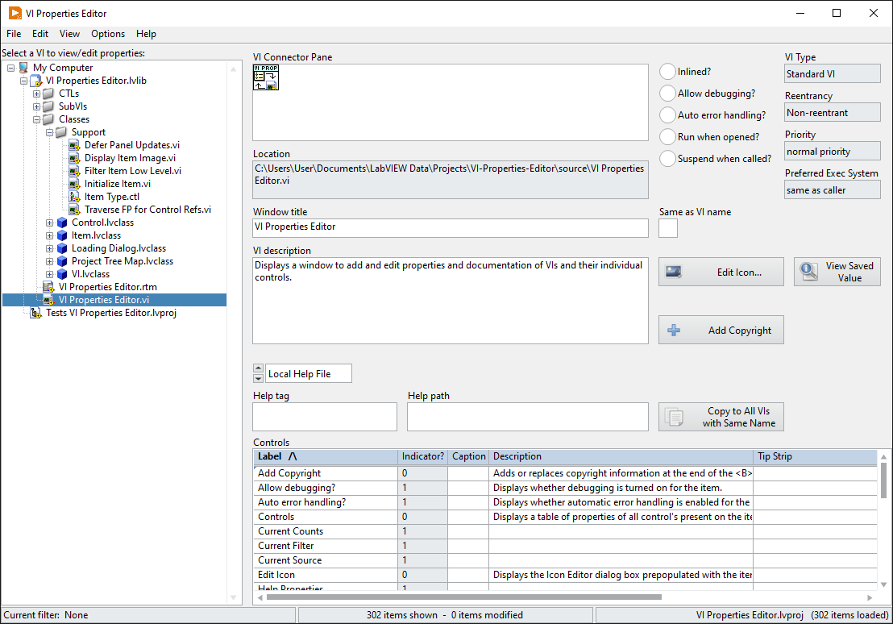The height and width of the screenshot is (624, 893).
Task: Click Copy to All VIs with Same Name
Action: point(721,417)
